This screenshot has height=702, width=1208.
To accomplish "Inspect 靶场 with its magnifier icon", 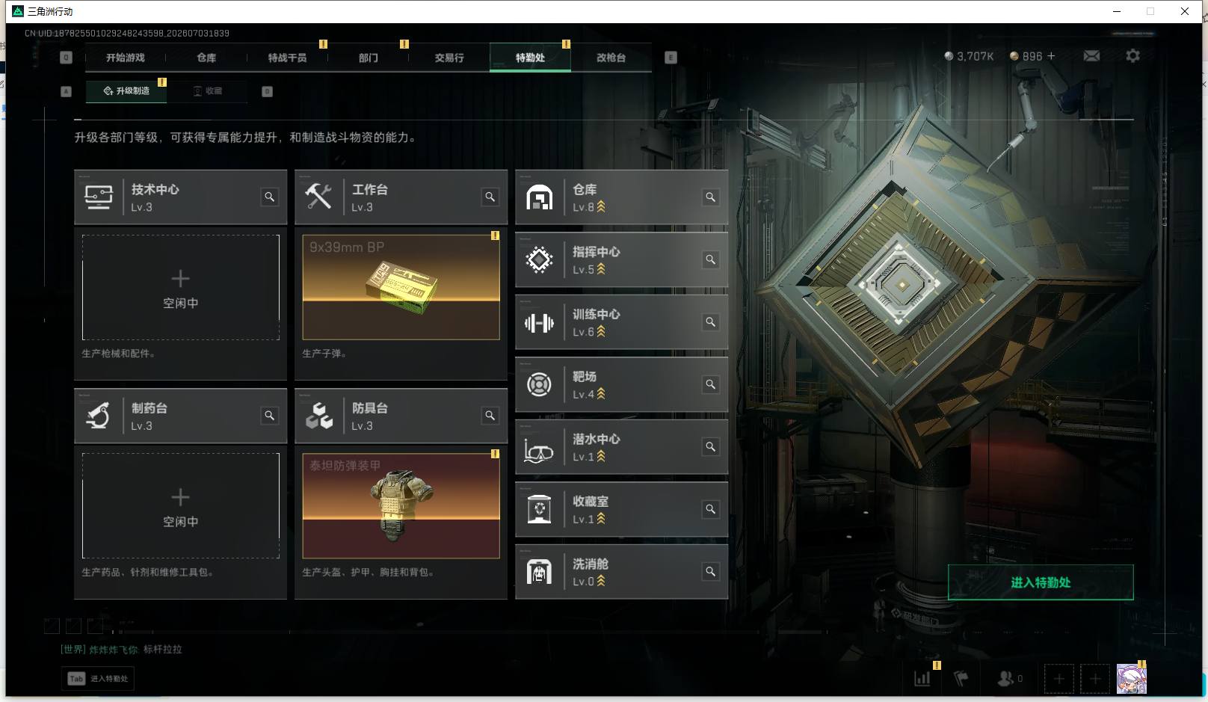I will (711, 384).
